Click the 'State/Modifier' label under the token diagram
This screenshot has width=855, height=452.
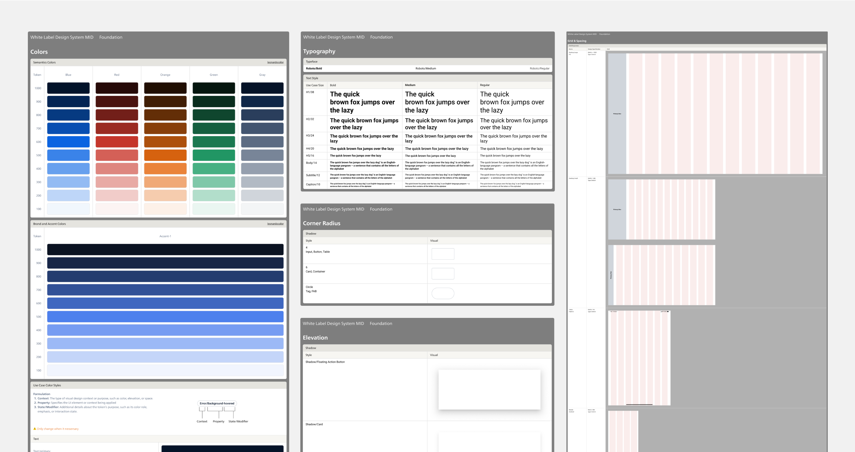click(238, 421)
